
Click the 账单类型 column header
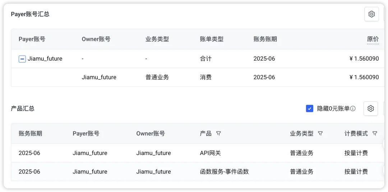212,39
